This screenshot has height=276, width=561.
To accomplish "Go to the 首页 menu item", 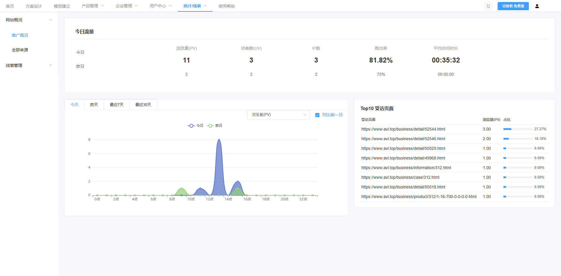I will (10, 6).
